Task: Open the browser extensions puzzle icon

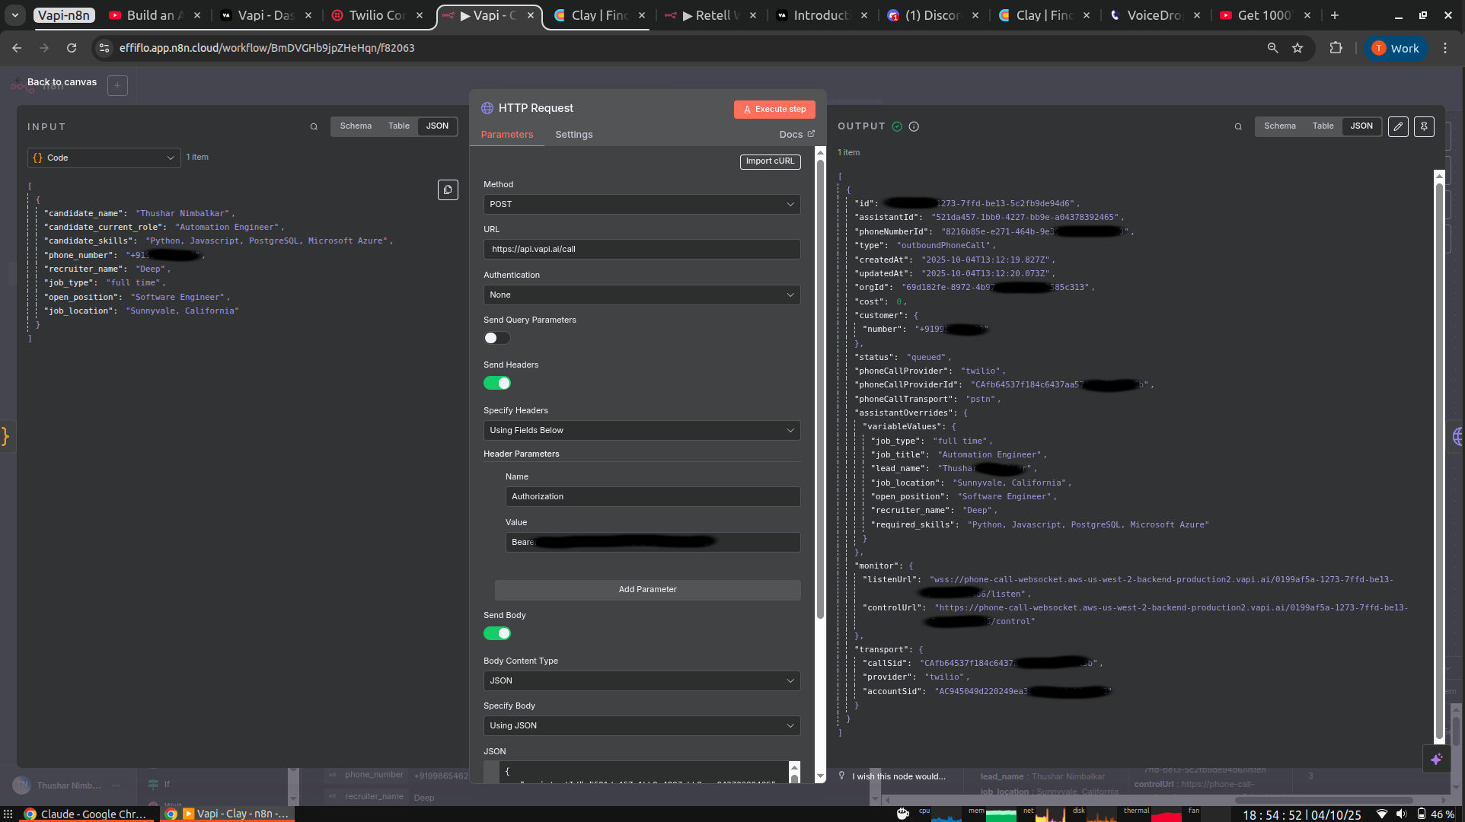Action: tap(1336, 48)
